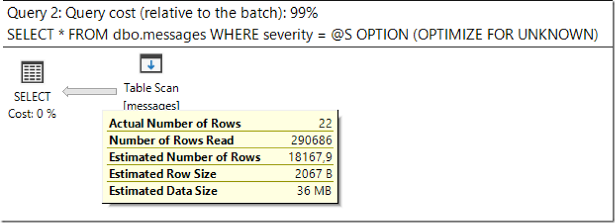
Task: Click the [messages] table name under Table Scan
Action: click(151, 105)
